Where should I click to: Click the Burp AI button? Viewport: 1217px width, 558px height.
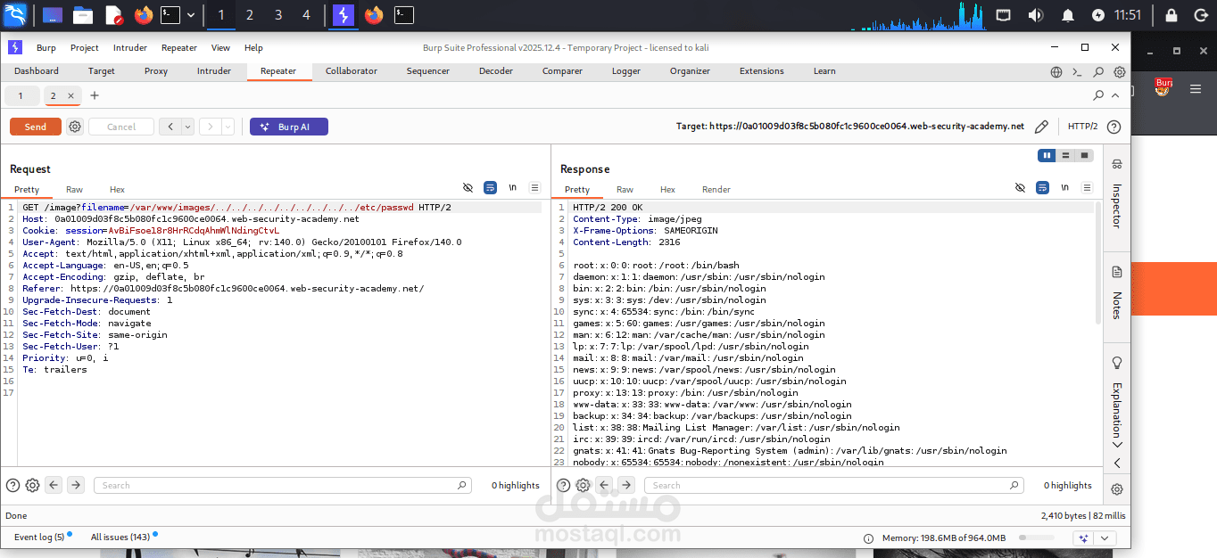click(x=289, y=127)
